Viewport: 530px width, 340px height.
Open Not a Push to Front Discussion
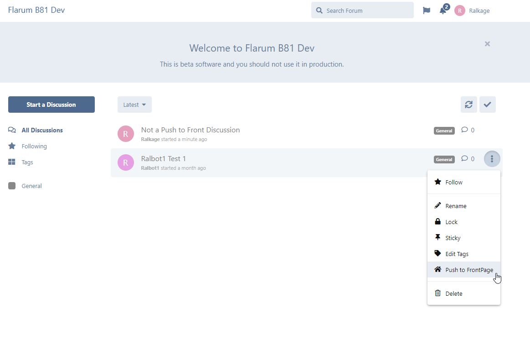190,130
